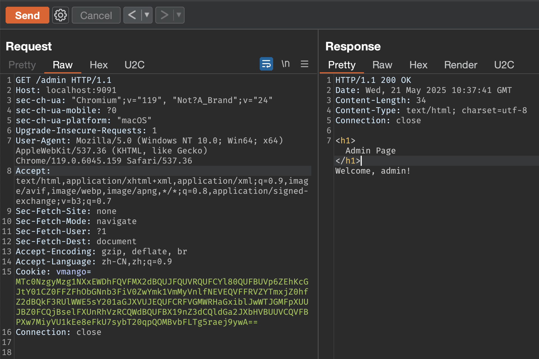Click the response Content-Type header
This screenshot has width=539, height=359.
tap(431, 110)
